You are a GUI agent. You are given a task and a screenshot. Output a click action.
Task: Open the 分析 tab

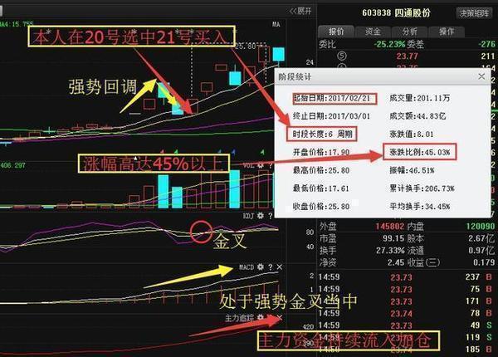(x=411, y=31)
